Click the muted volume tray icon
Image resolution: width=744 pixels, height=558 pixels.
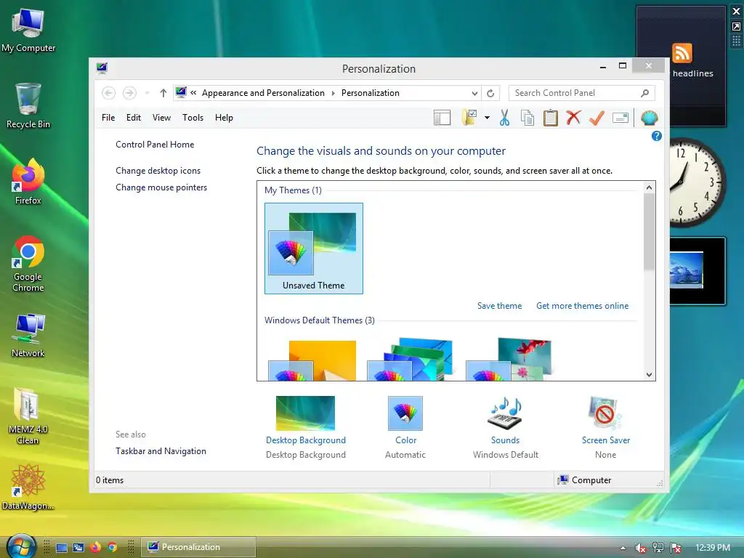(640, 548)
